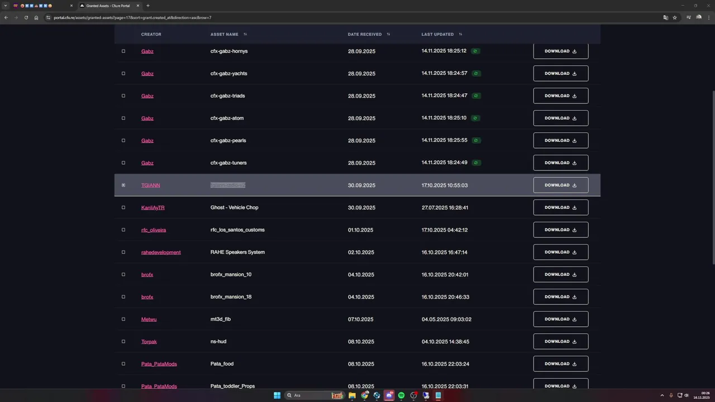Click the microphone icon in system tray
Viewport: 715px width, 402px height.
tap(671, 395)
